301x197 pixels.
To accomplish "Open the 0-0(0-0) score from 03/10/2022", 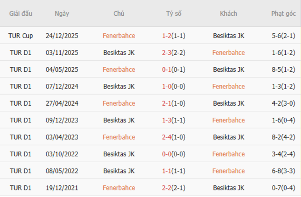I will click(174, 154).
